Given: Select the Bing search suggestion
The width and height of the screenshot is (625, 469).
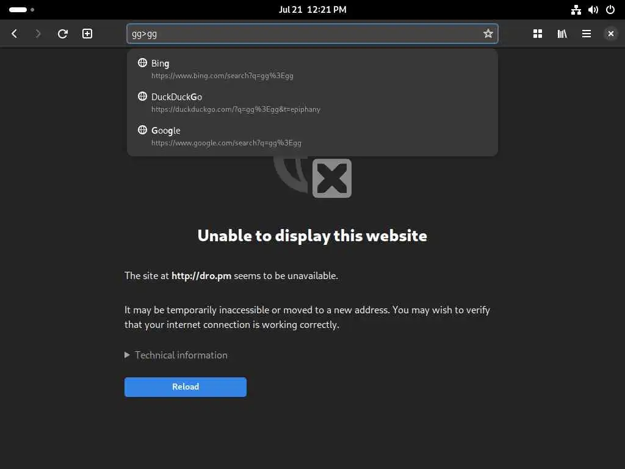Looking at the screenshot, I should (312, 69).
